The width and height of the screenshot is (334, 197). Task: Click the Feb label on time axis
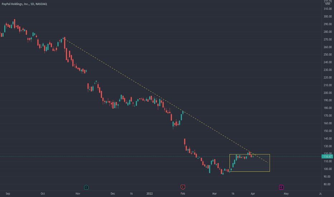[183, 193]
